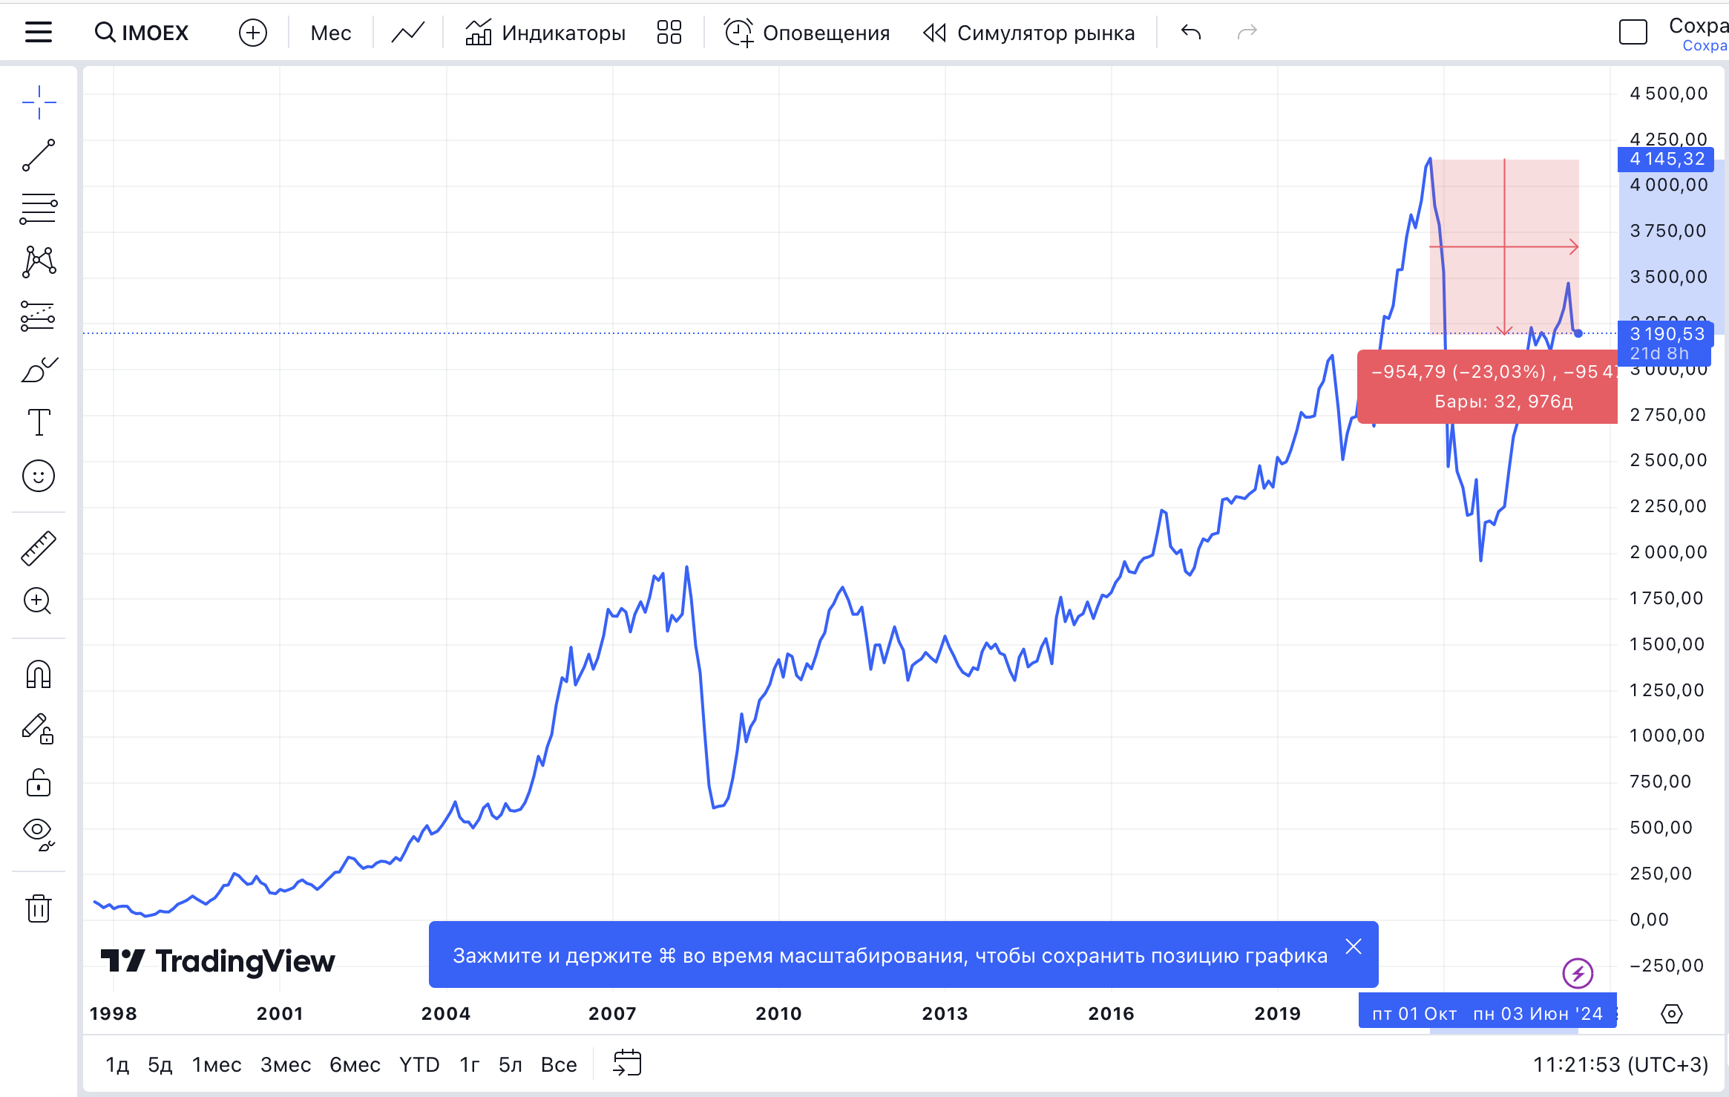The image size is (1729, 1097).
Task: Click the Оповещения alert button
Action: [807, 33]
